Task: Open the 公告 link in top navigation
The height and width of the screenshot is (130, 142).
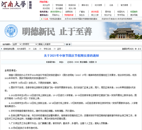Action: 111,5
